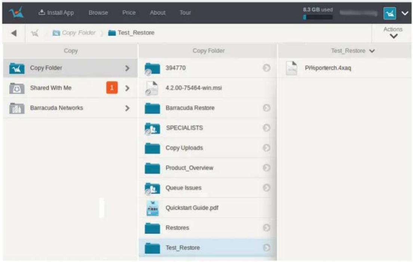Click the Copy Folder column header
This screenshot has height=262, width=413.
coord(208,51)
